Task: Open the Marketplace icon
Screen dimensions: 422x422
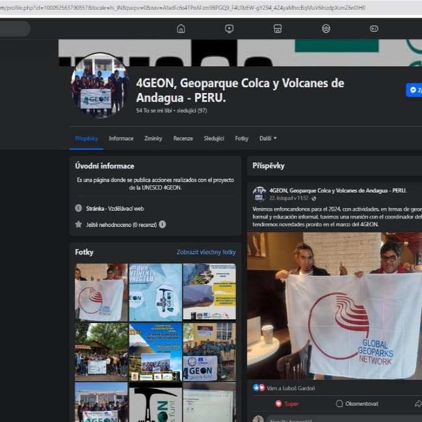Action: coord(278,29)
